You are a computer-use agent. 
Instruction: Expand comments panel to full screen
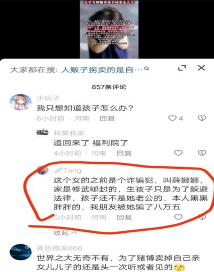[182, 68]
